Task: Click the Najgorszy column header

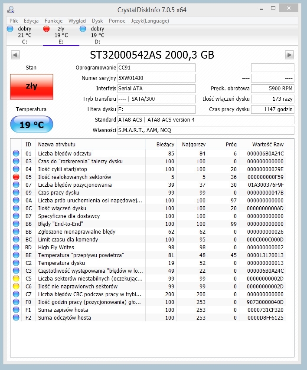Action: [193, 145]
